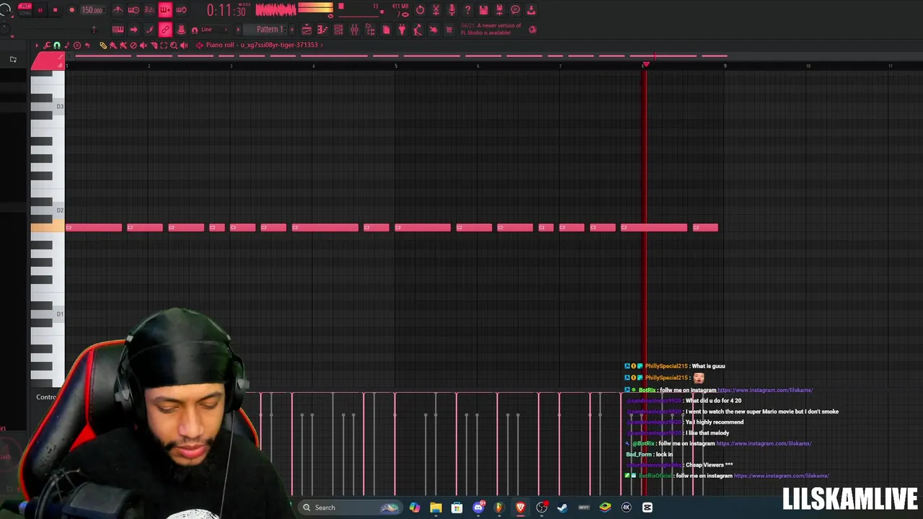Click the globe online news icon
Viewport: 923px width, 519px height.
tap(533, 30)
